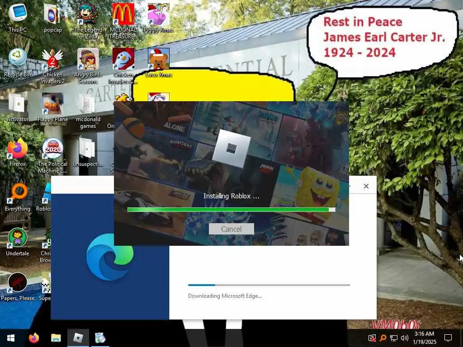Cancel the Roblox installation

tap(231, 229)
